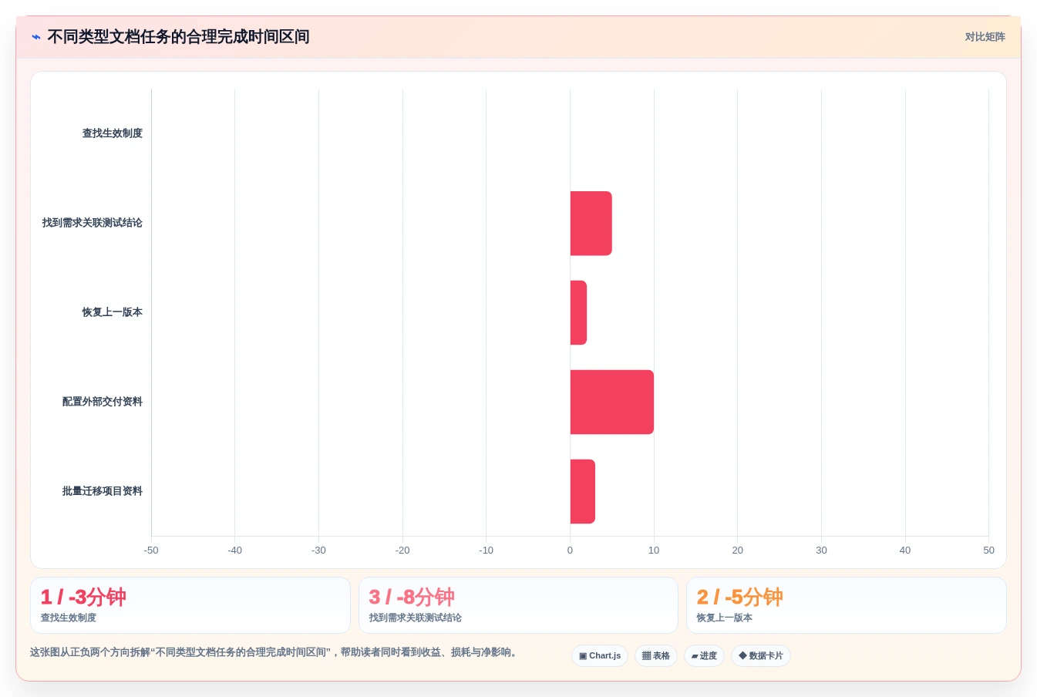Click the 找到需求关联测试结论 axis label
Image resolution: width=1037 pixels, height=697 pixels.
click(93, 223)
